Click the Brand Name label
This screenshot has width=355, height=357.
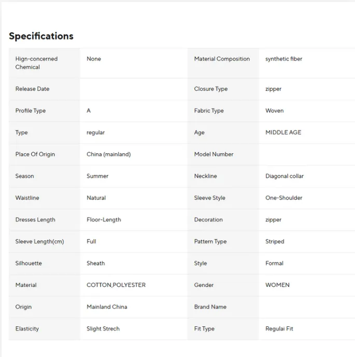(210, 307)
